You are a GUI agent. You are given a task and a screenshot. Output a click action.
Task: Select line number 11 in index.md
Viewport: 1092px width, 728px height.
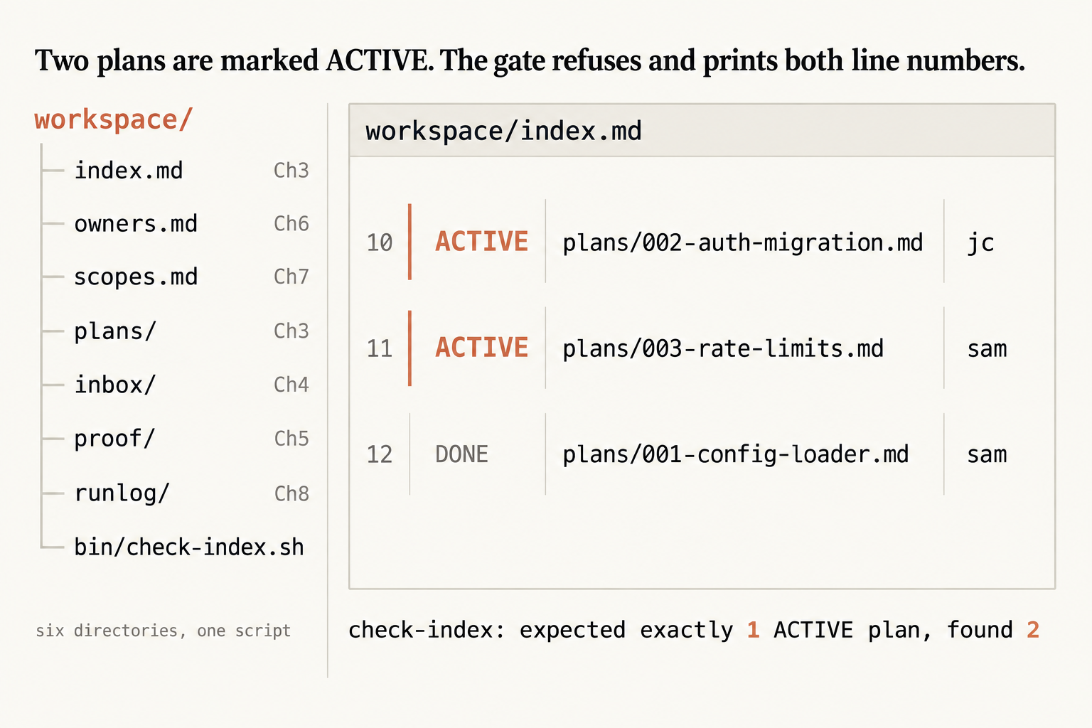[x=380, y=348]
